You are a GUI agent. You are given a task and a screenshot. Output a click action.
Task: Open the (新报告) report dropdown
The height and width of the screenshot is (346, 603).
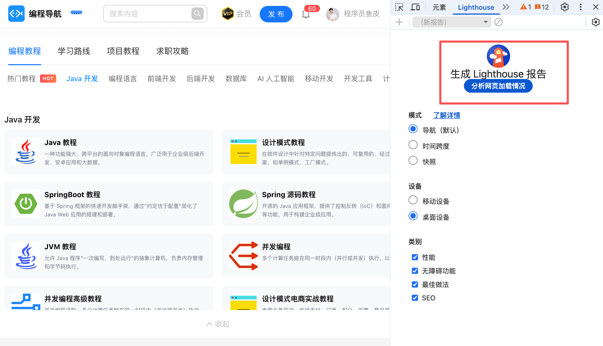(x=452, y=22)
